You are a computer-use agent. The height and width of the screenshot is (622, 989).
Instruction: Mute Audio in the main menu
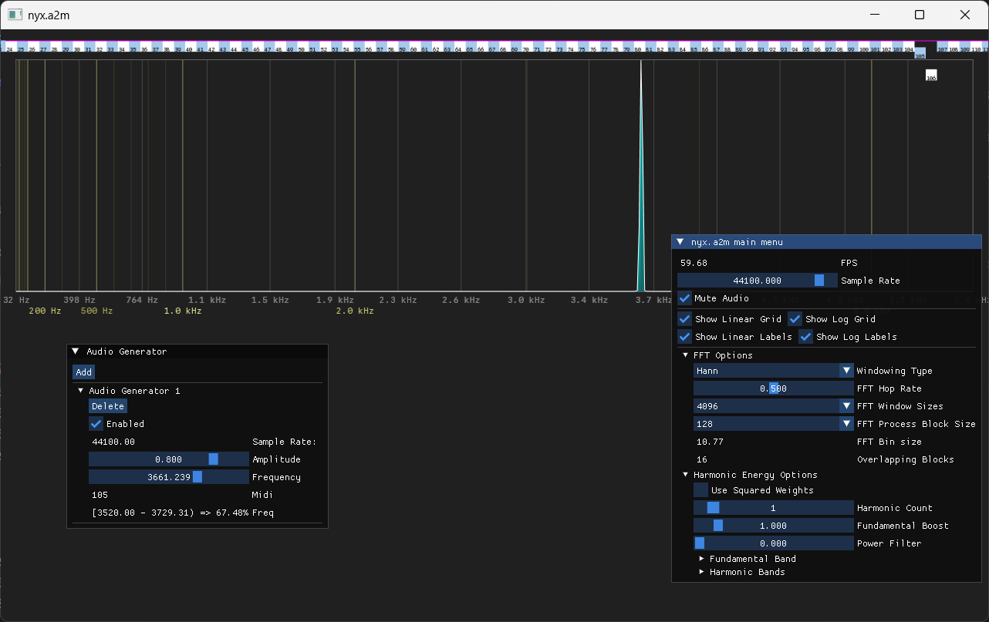(684, 298)
